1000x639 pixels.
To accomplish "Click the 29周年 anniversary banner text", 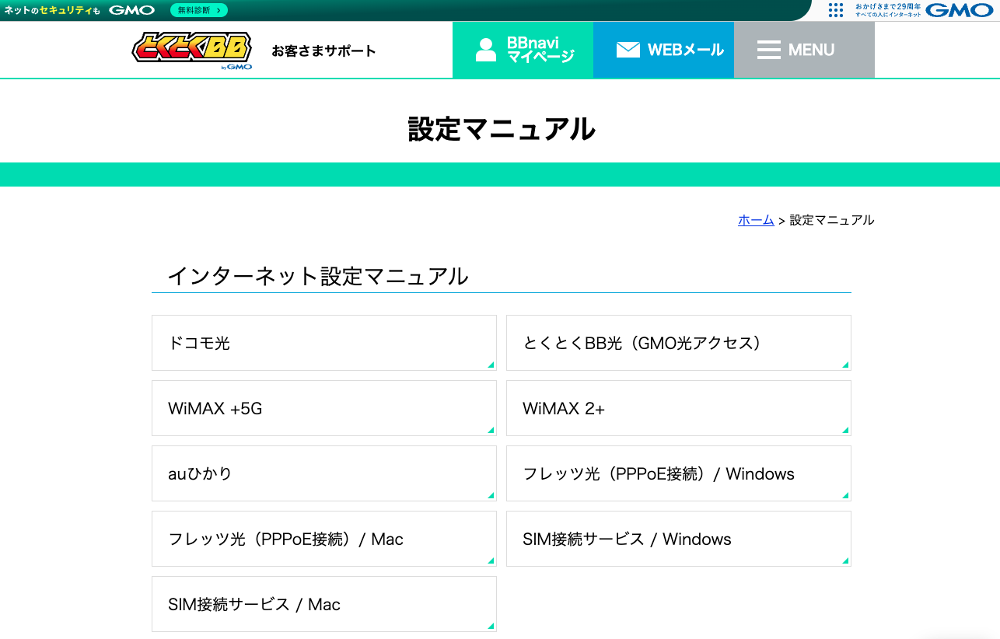I will click(x=888, y=10).
